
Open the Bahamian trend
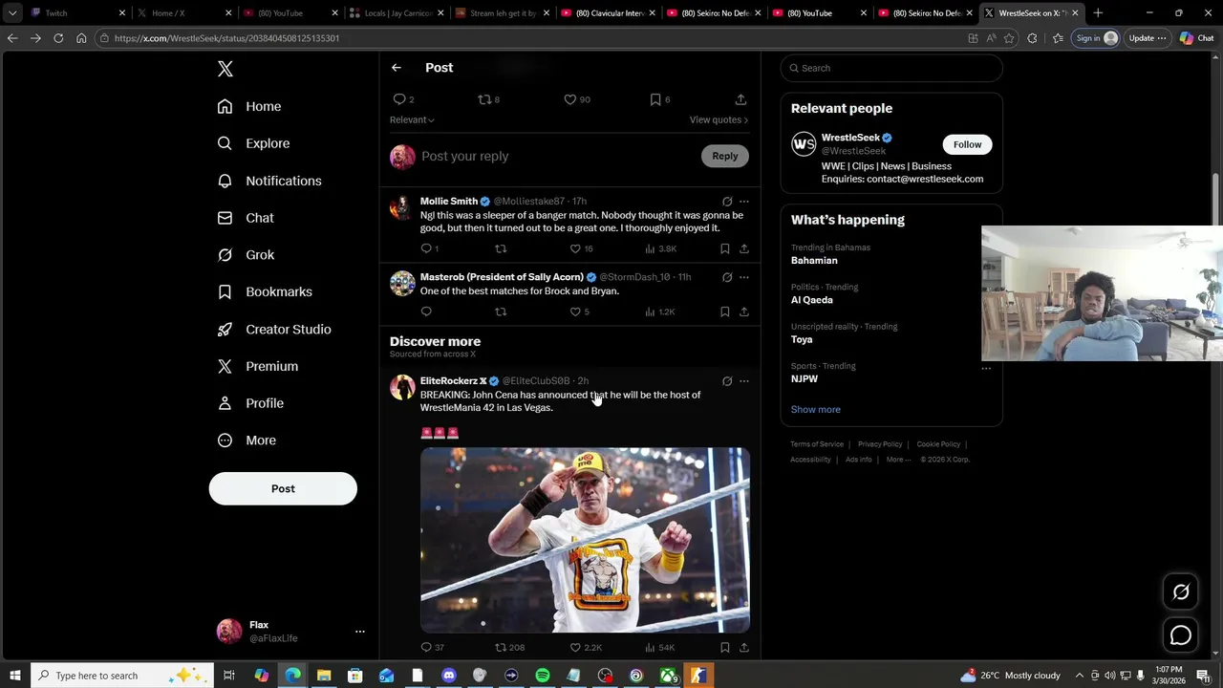click(814, 260)
